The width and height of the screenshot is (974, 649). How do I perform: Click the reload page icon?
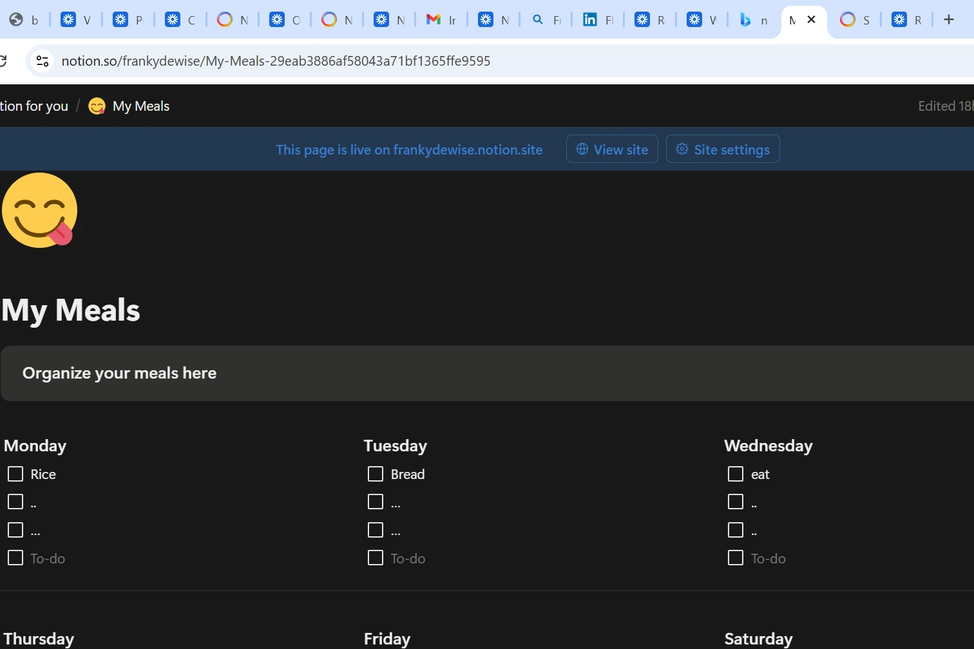click(x=5, y=61)
